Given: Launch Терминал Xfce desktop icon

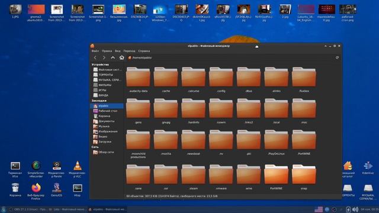Looking at the screenshot, I should click(15, 169).
